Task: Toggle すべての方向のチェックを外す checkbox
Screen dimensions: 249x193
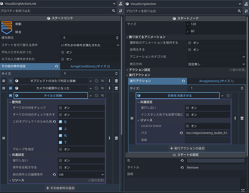Action: pos(61,115)
